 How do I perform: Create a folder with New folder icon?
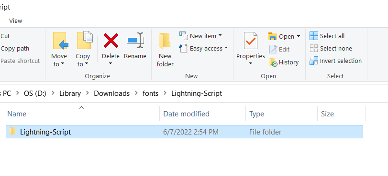pyautogui.click(x=165, y=40)
